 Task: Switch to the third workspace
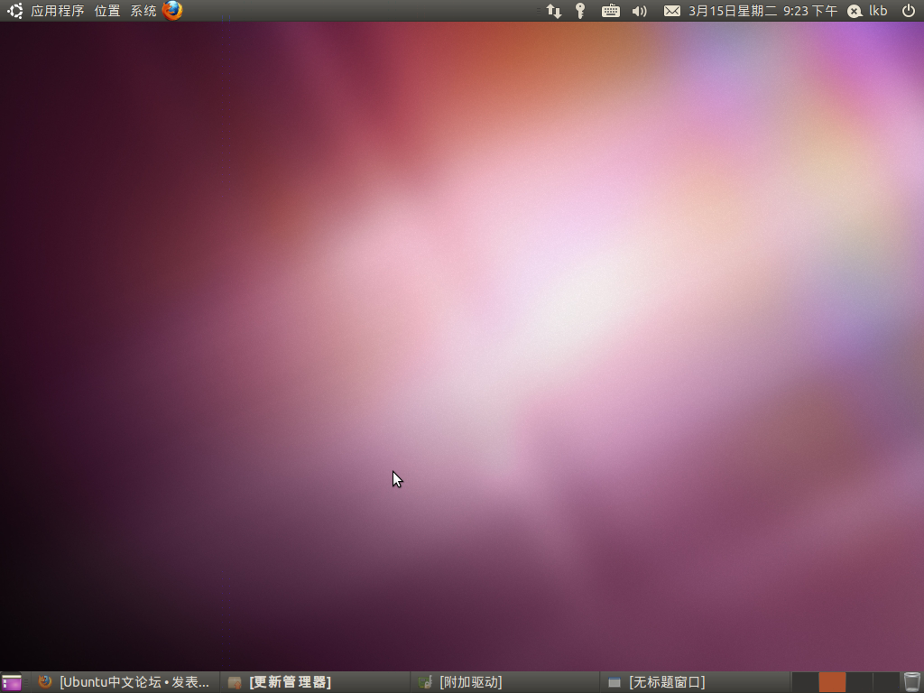[x=859, y=682]
